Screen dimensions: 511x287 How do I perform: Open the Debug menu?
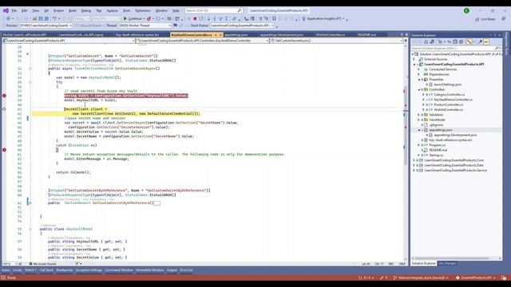pos(86,10)
